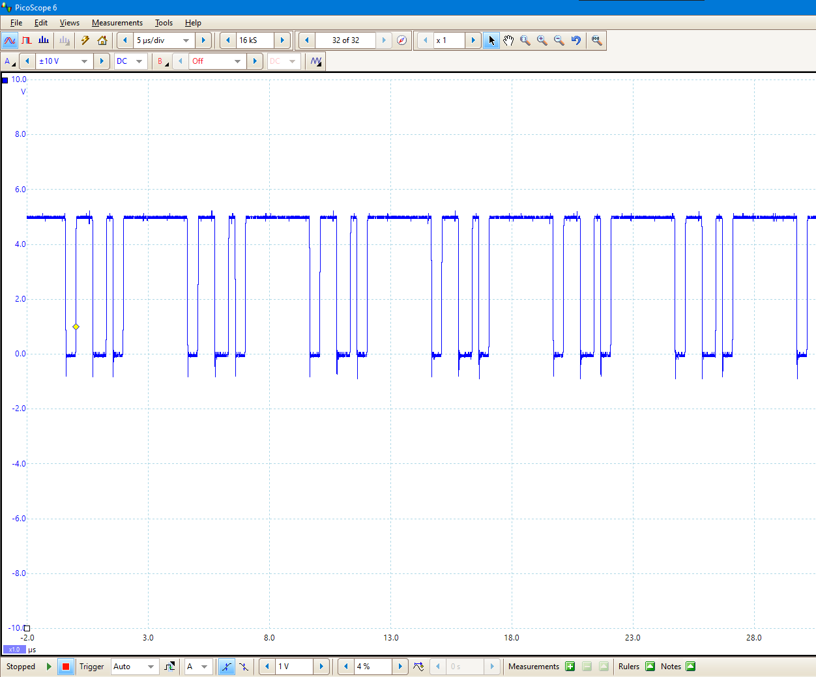Select the Zoom window magnifier tool
This screenshot has height=677, width=816.
[525, 40]
